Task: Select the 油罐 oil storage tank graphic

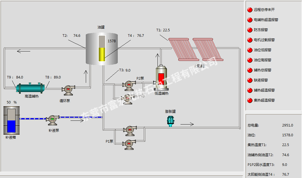Action: [102, 48]
